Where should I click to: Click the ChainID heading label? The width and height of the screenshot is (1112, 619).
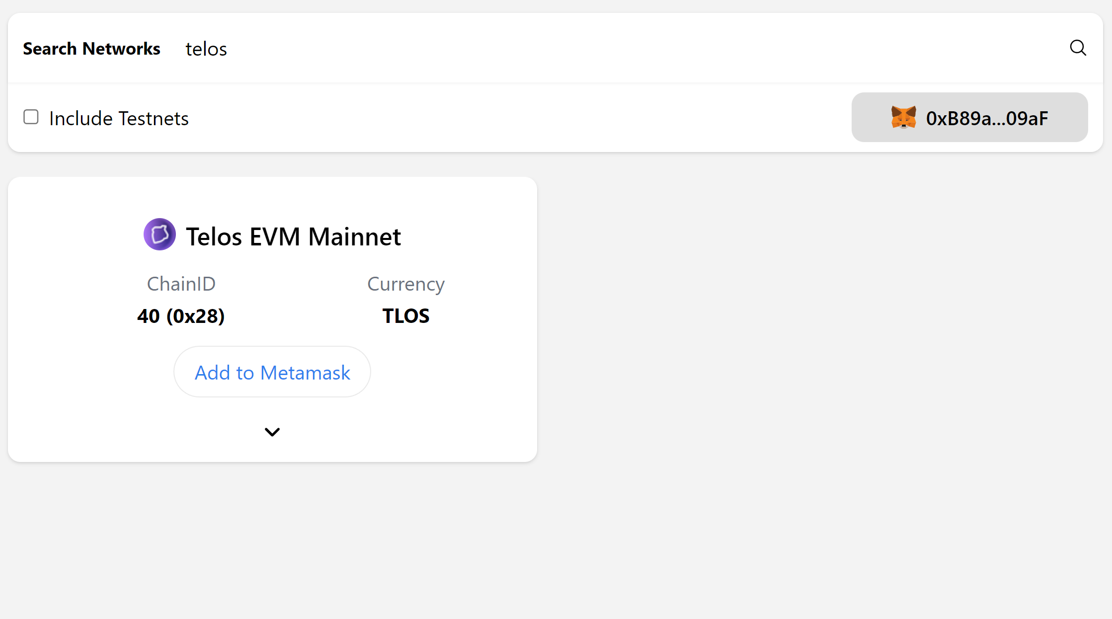point(181,284)
